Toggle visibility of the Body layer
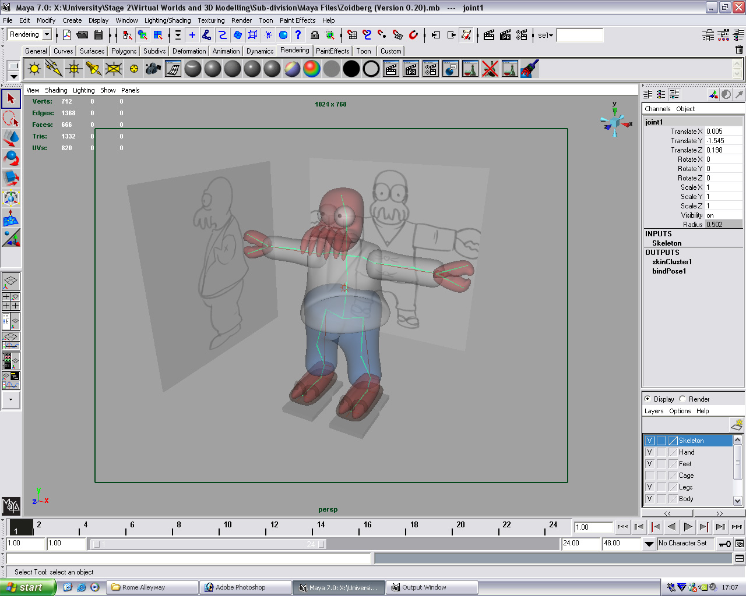This screenshot has width=746, height=596. pos(649,499)
